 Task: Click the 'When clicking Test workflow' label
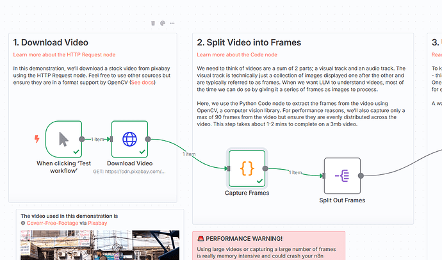click(x=63, y=167)
